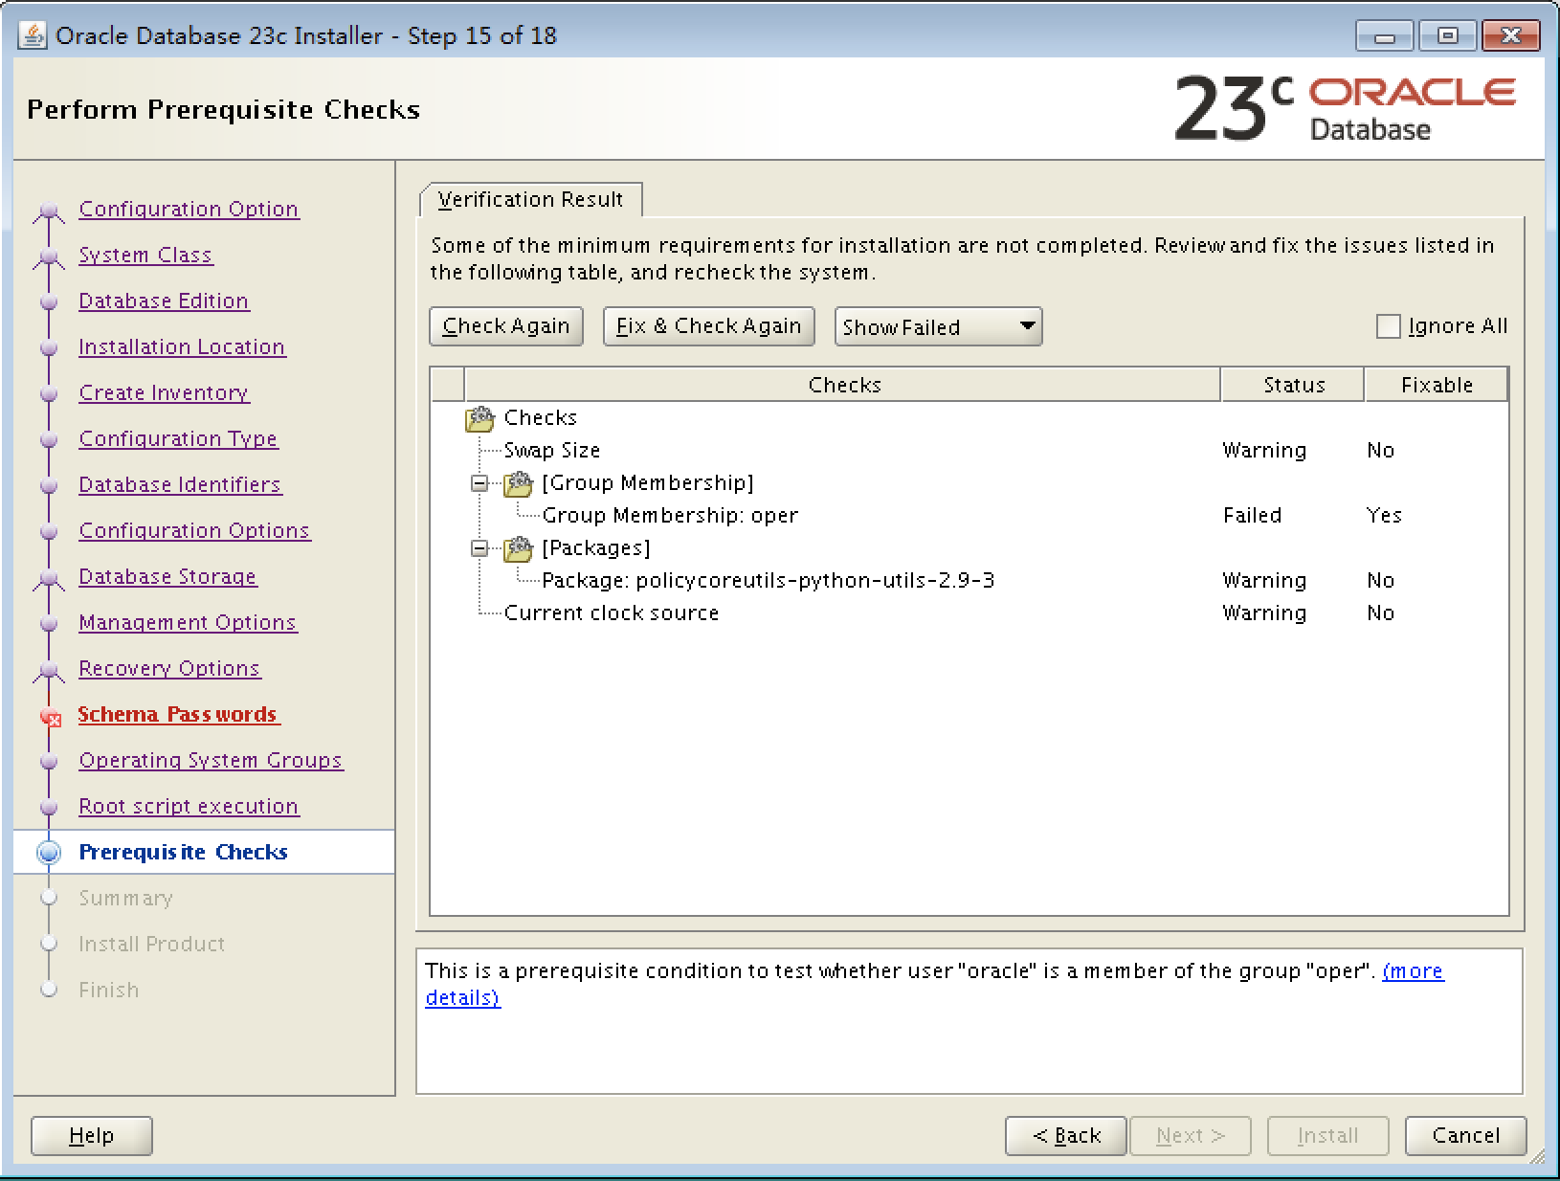1560x1181 pixels.
Task: Click the Configuration Option step marker
Action: coord(49,211)
